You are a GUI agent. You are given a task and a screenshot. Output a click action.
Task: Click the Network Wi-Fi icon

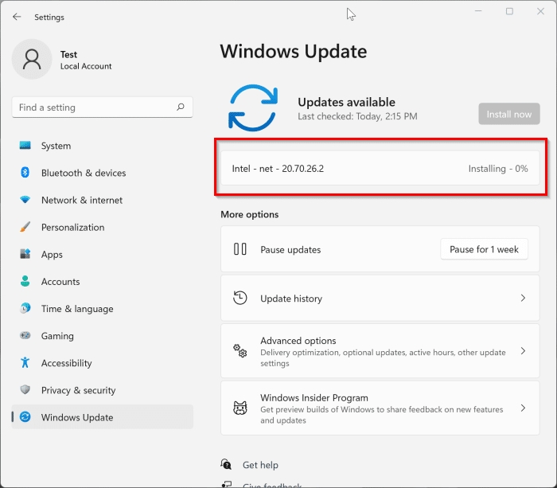[25, 199]
